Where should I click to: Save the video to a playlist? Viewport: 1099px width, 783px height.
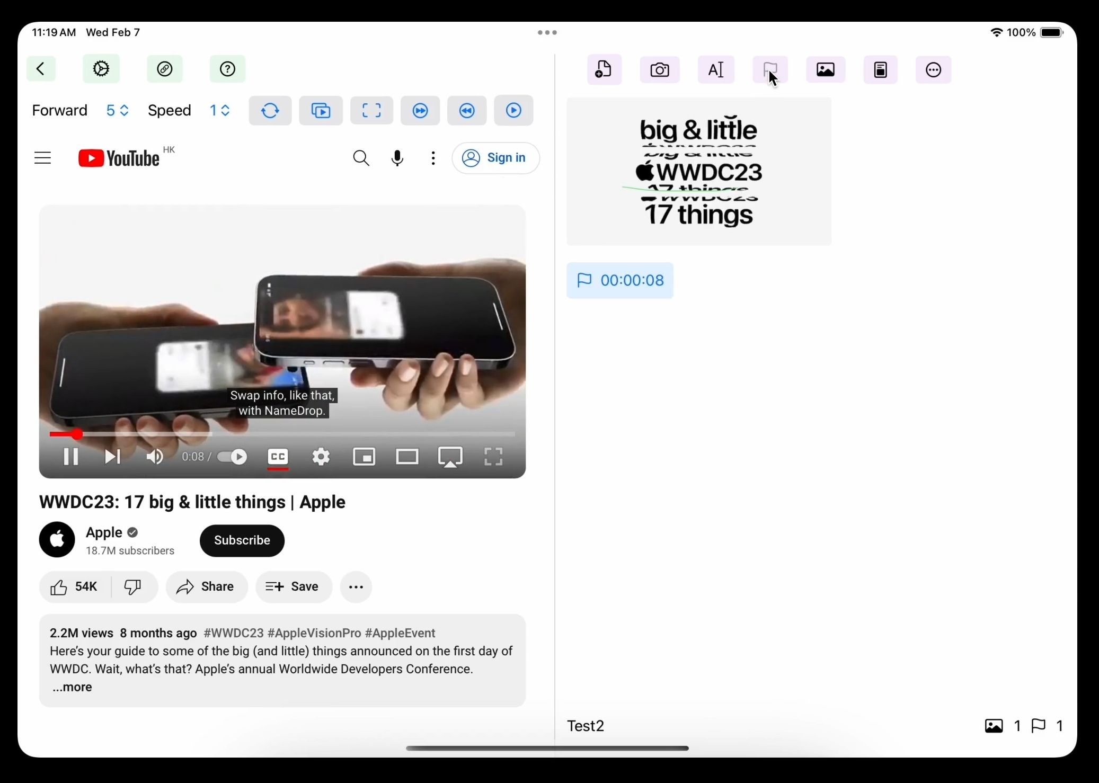[294, 587]
